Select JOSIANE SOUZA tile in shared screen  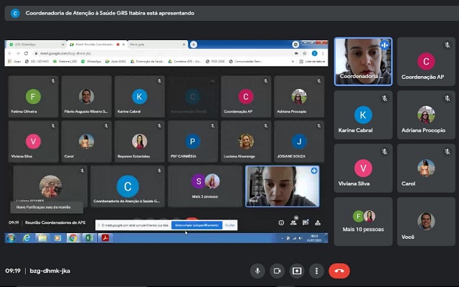pyautogui.click(x=299, y=141)
